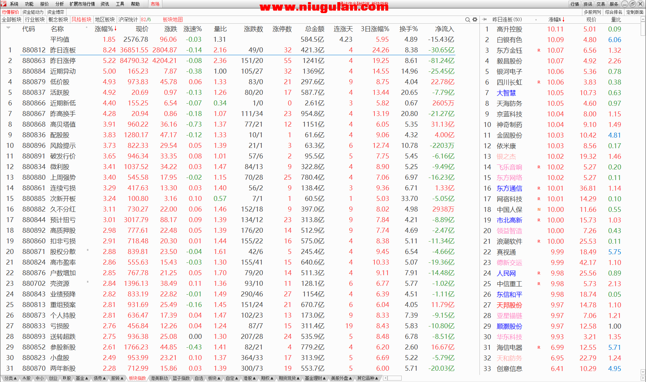Sort the right panel by 涨幅% column
Image resolution: width=646 pixels, height=382 pixels.
click(x=557, y=19)
